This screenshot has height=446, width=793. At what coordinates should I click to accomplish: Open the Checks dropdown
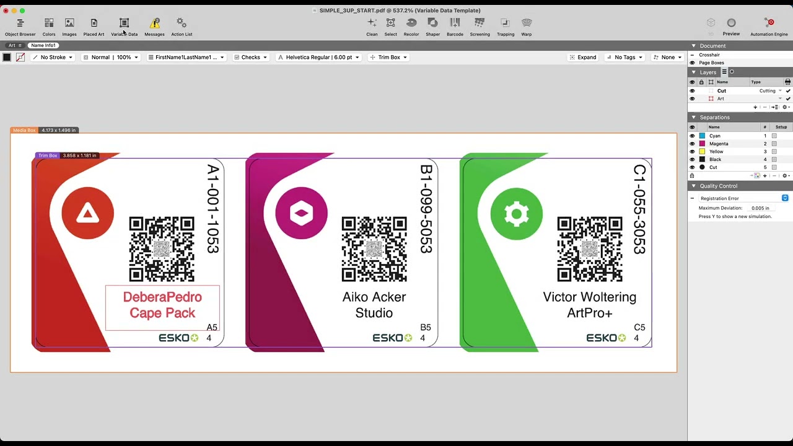(251, 57)
